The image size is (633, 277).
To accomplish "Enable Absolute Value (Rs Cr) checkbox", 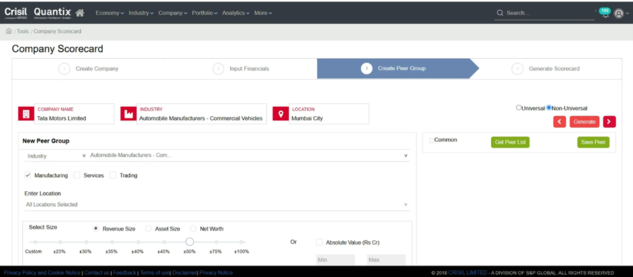I will click(319, 243).
